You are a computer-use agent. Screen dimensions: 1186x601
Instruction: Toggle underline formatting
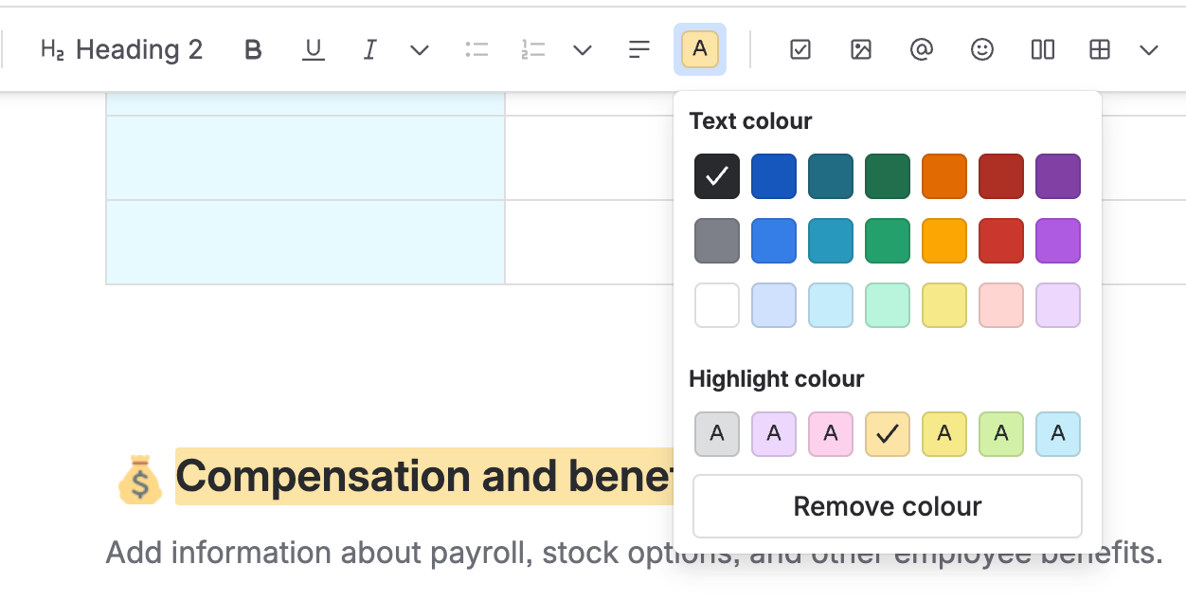[313, 49]
